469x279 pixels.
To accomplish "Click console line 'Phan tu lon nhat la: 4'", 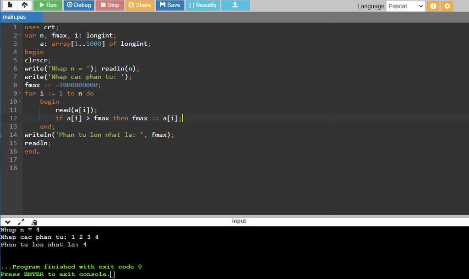I will [44, 245].
